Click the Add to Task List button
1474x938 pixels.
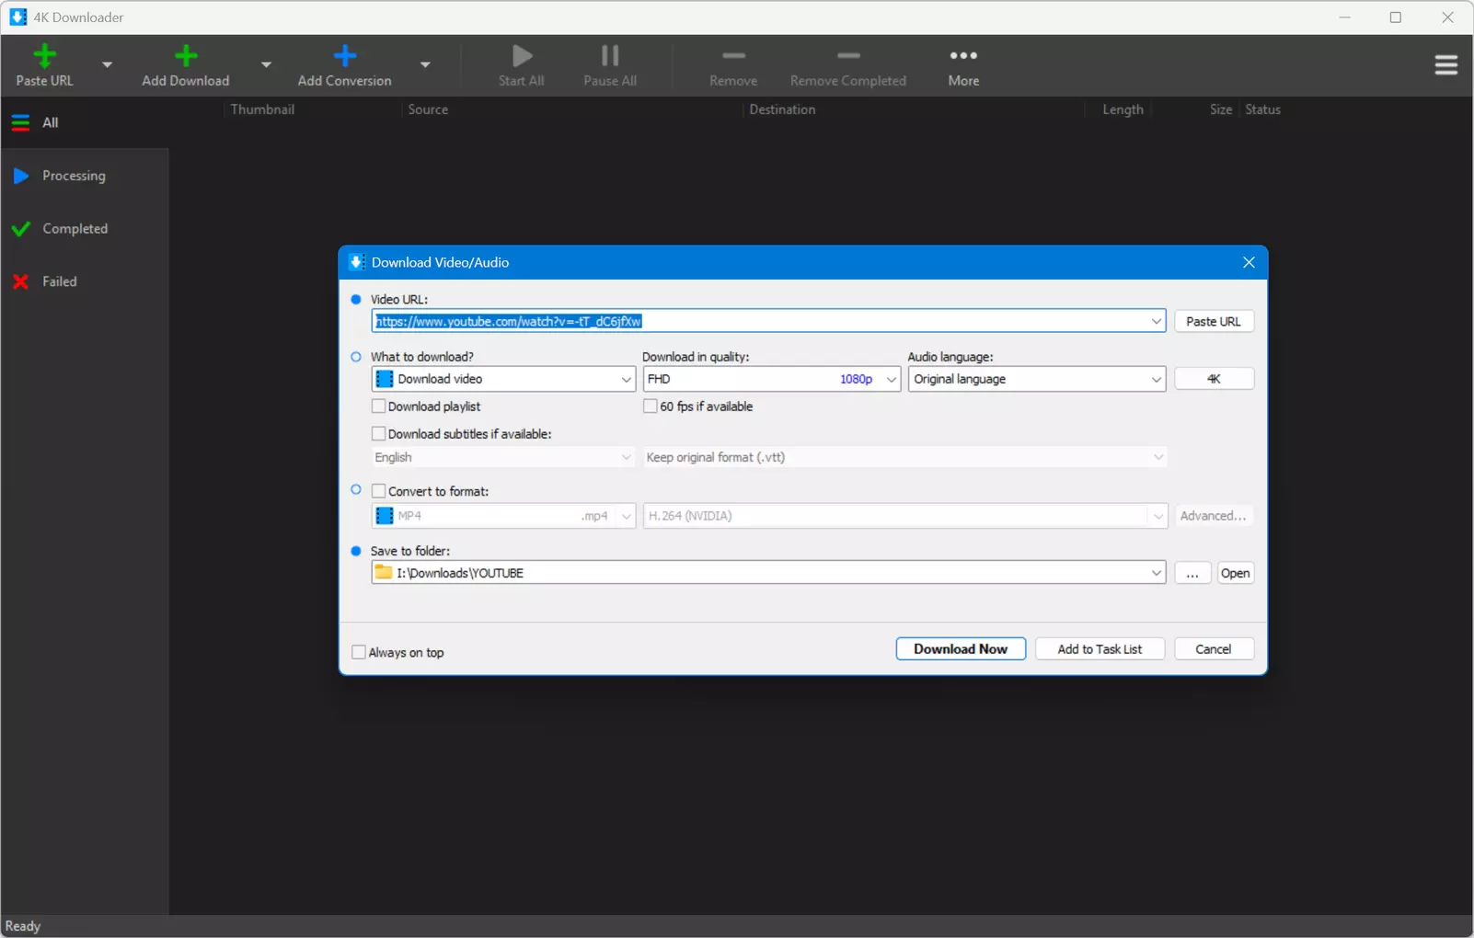[1100, 649]
